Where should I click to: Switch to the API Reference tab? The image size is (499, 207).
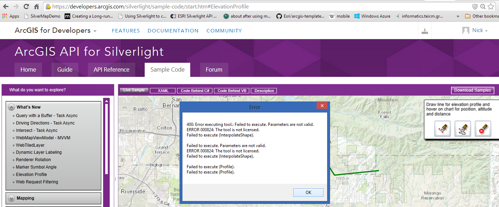point(112,69)
